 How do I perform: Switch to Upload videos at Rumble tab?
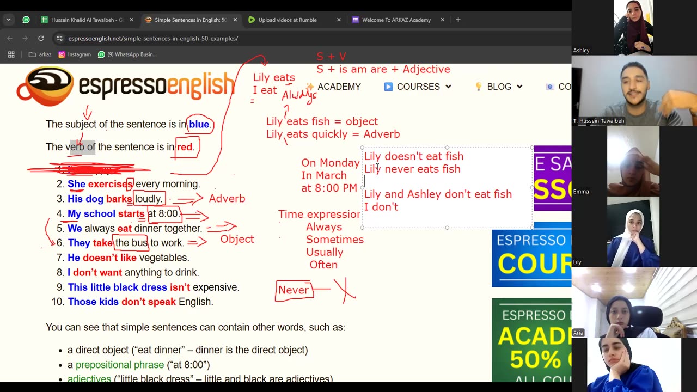(x=288, y=20)
